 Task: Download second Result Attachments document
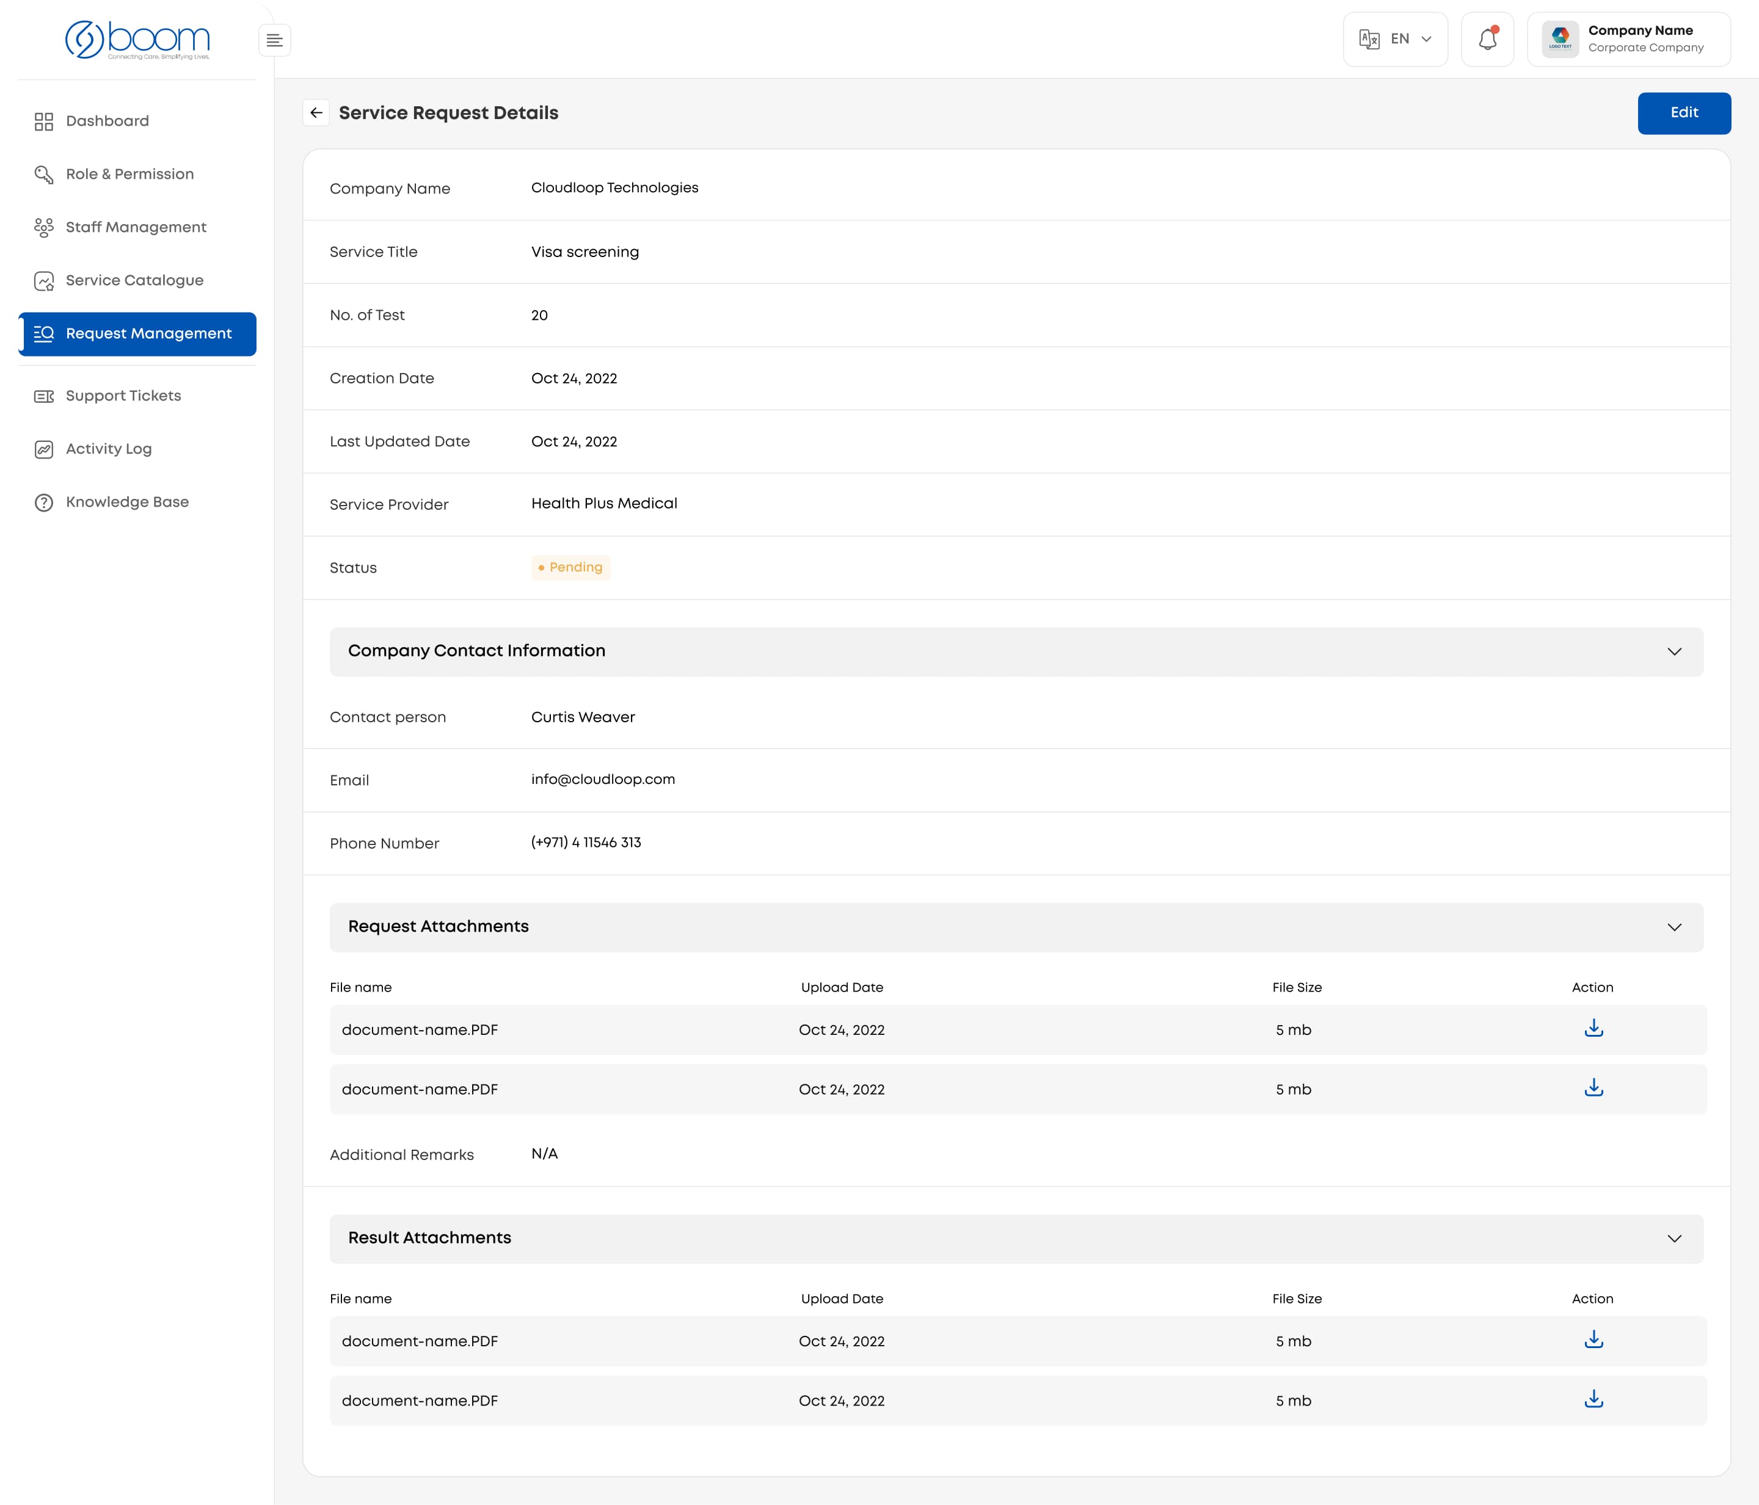(1593, 1399)
